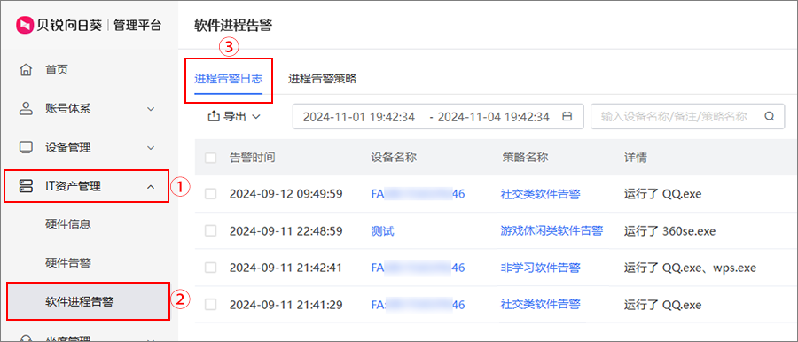Viewport: 798px width, 342px height.
Task: Click the home icon beside 首页
Action: [26, 70]
